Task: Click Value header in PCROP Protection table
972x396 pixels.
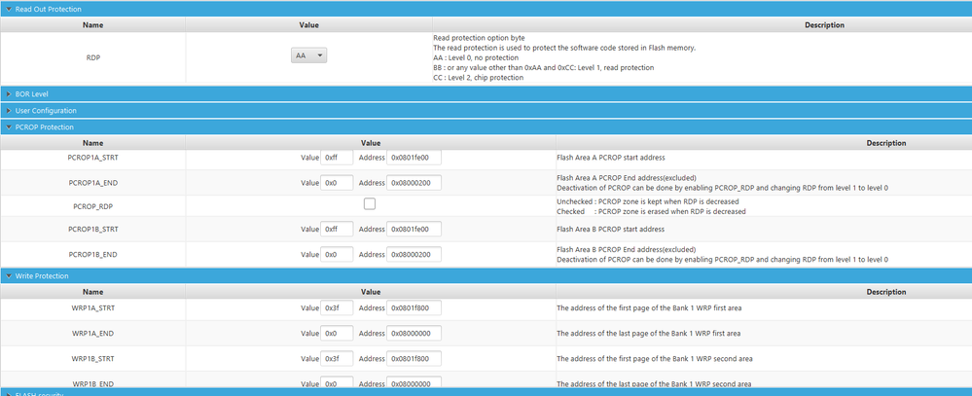Action: click(x=371, y=143)
